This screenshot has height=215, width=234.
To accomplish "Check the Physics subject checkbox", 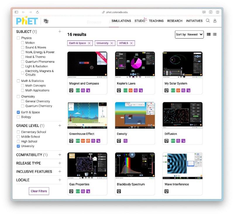I will (18, 38).
